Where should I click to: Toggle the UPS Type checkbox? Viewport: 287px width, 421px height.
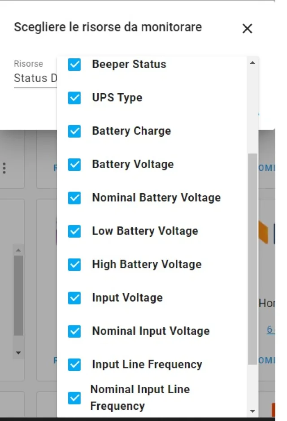74,98
